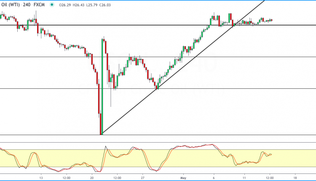
Task: Click the tall green reversal candle
Action: point(102,84)
